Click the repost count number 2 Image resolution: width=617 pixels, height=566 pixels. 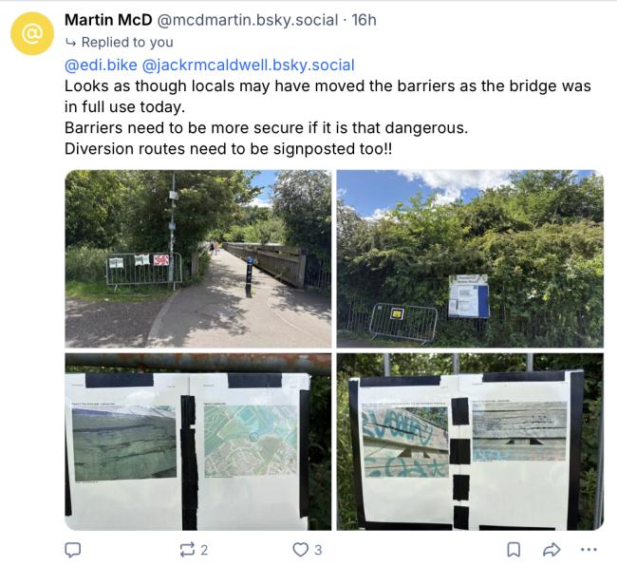(x=204, y=550)
